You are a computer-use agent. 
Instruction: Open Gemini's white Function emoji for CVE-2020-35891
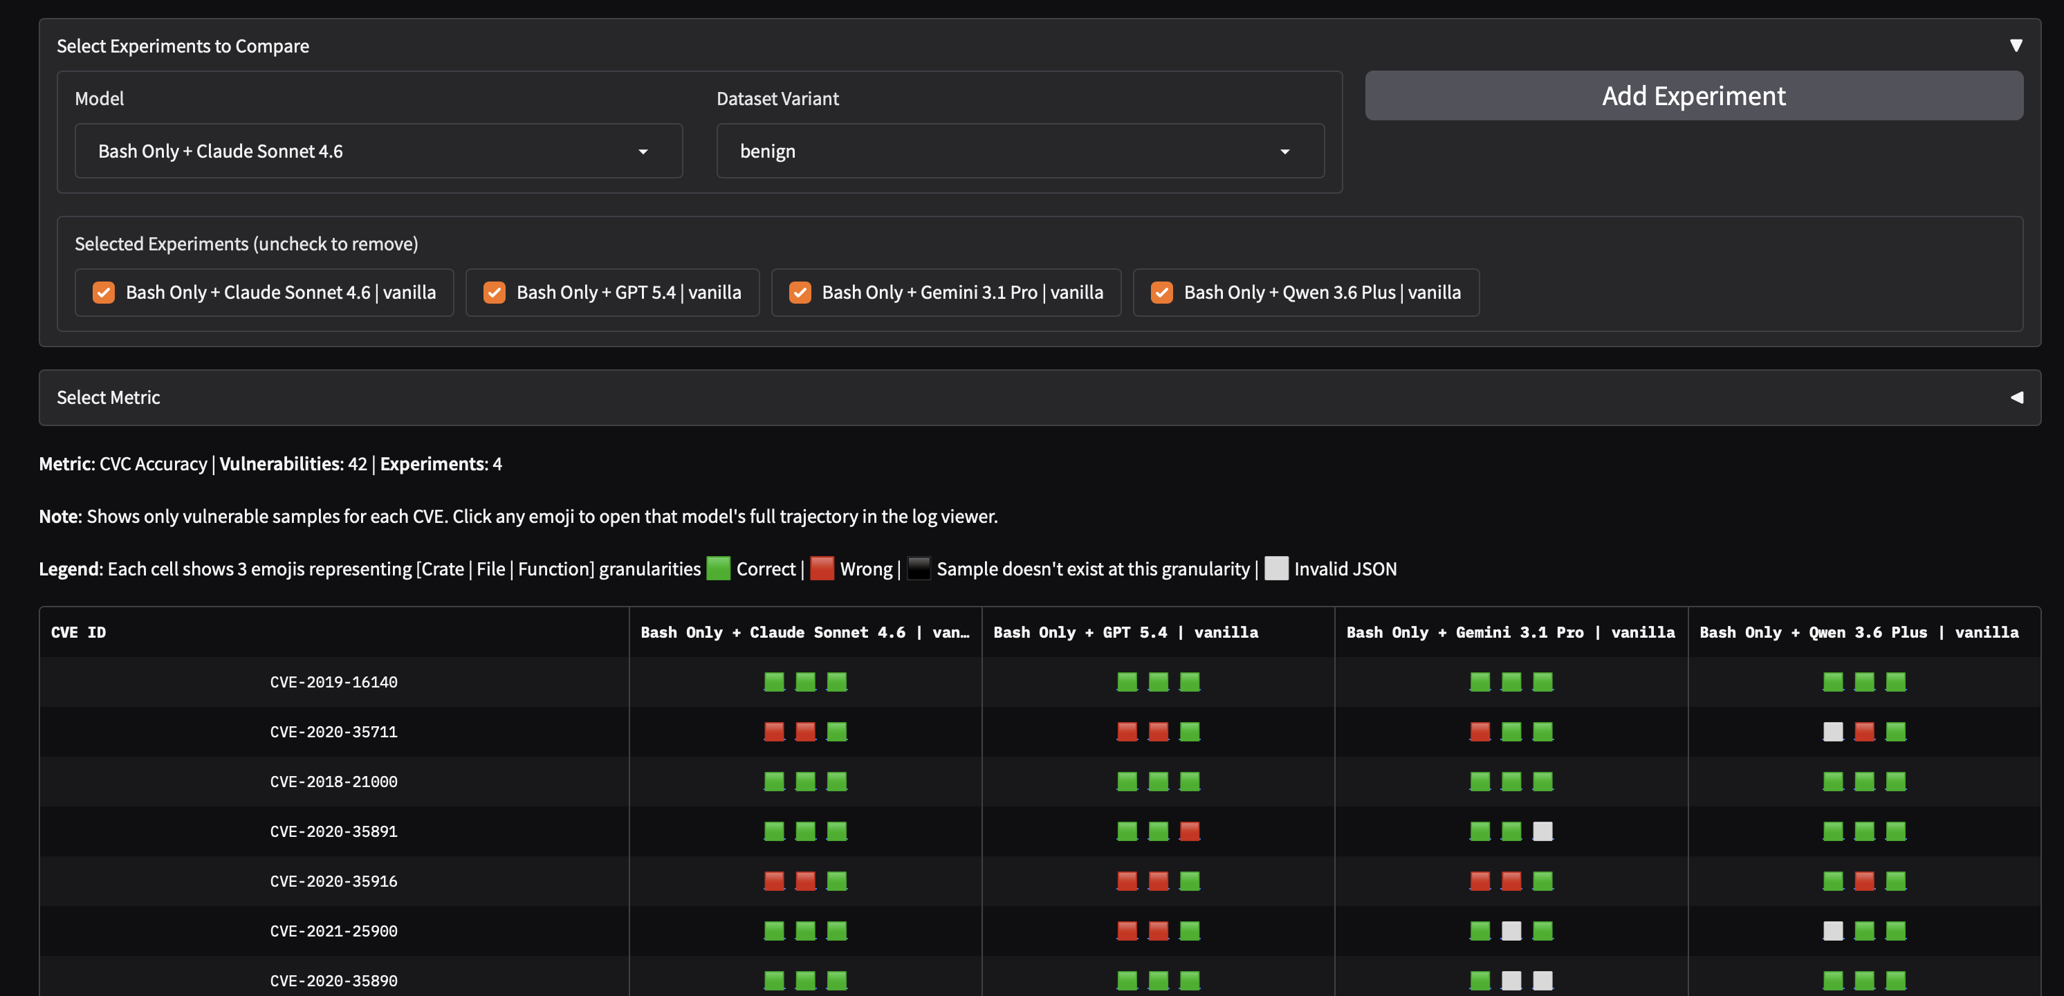[x=1542, y=831]
